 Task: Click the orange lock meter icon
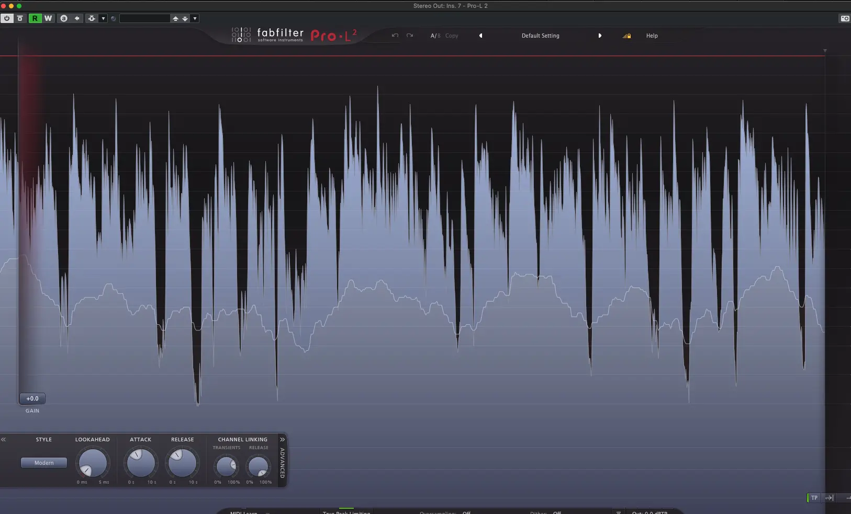[626, 36]
